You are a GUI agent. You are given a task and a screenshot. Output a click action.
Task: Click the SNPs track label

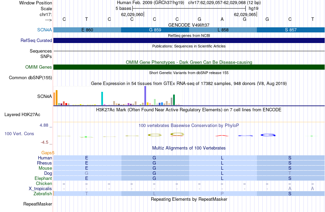pos(46,56)
